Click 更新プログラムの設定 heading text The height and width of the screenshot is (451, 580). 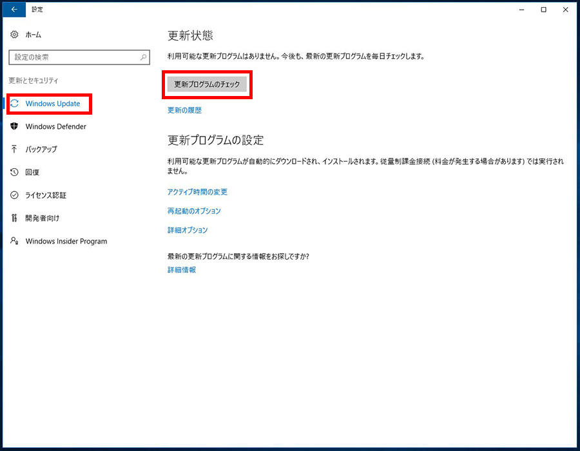click(216, 140)
